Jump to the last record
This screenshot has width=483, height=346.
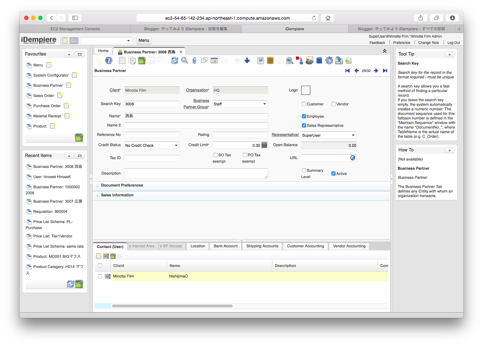[x=385, y=71]
